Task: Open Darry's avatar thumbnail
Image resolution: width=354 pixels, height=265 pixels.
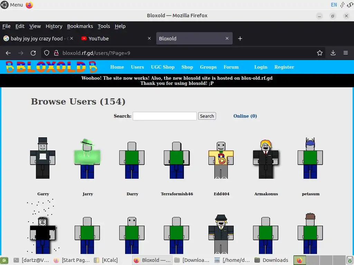Action: coord(132,160)
